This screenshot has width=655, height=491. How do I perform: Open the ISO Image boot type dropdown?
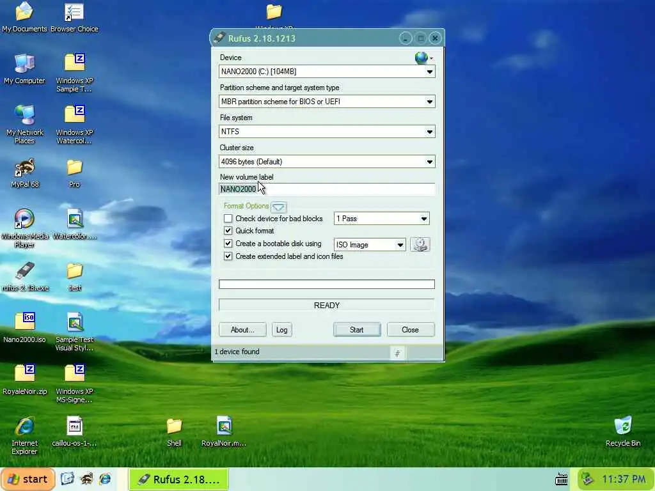tap(370, 245)
